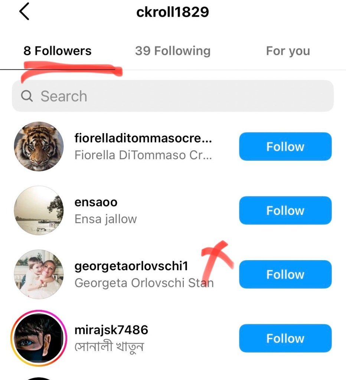Switch to the 39 Following tab

point(173,51)
